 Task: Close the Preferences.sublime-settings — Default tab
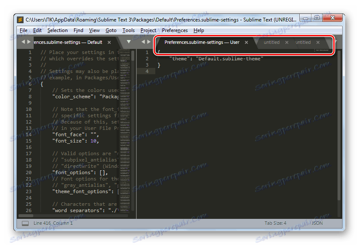click(x=109, y=42)
